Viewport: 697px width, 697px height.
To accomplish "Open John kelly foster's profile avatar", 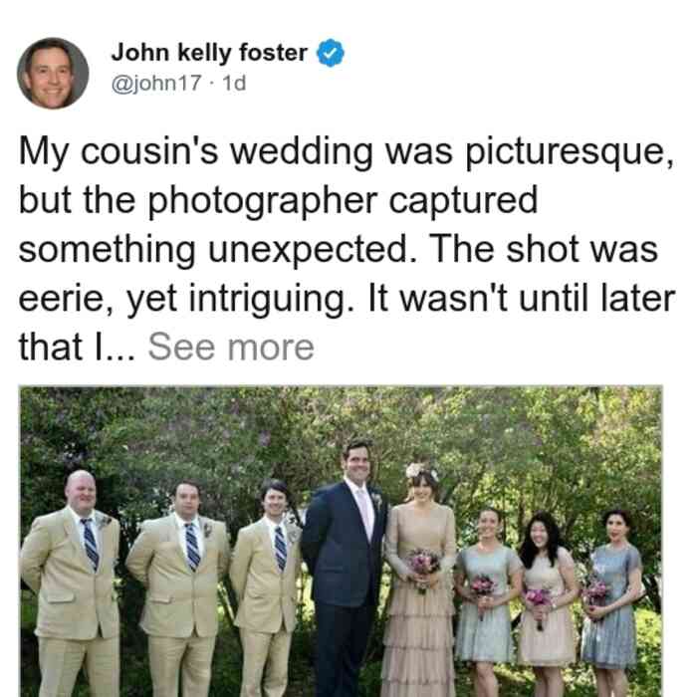I will pyautogui.click(x=53, y=74).
